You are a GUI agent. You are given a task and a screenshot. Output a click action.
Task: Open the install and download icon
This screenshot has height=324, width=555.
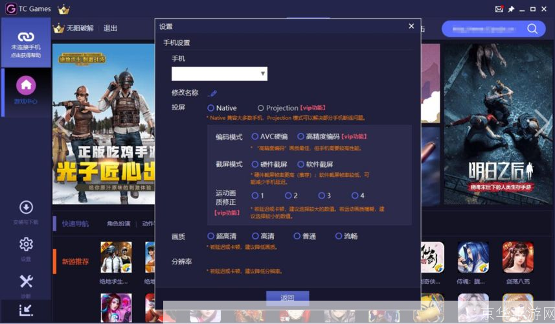coord(26,207)
